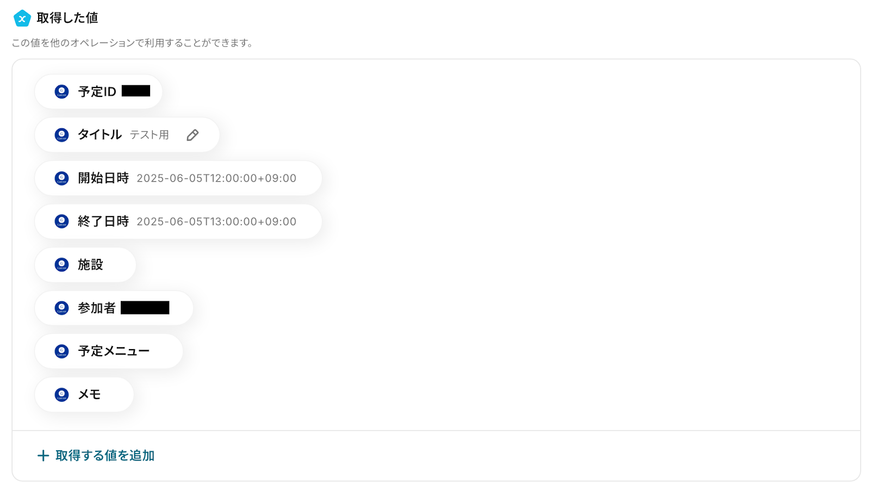Click the Garoon icon on 参加者 chip
This screenshot has height=490, width=870.
(x=61, y=308)
